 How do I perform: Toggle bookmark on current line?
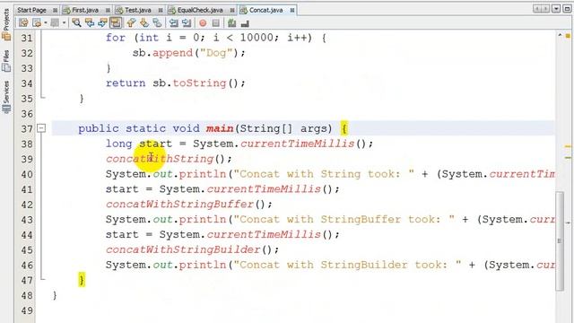(158, 23)
